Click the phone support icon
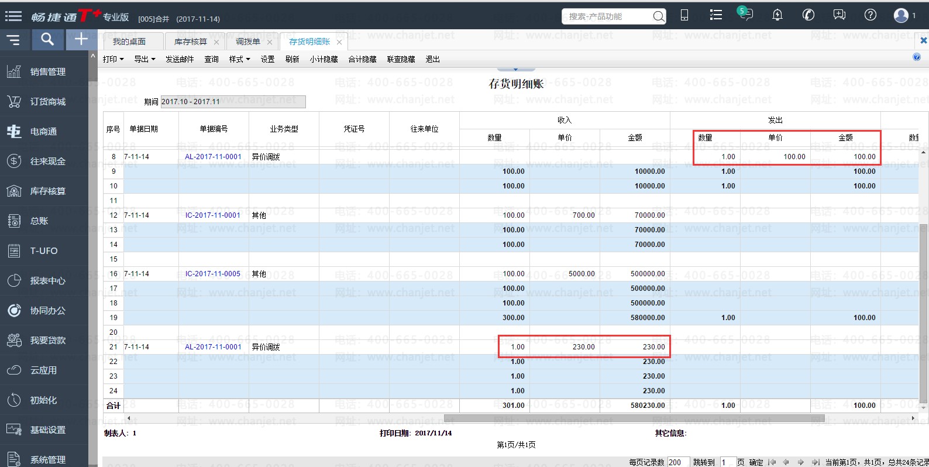The width and height of the screenshot is (929, 467). [808, 15]
